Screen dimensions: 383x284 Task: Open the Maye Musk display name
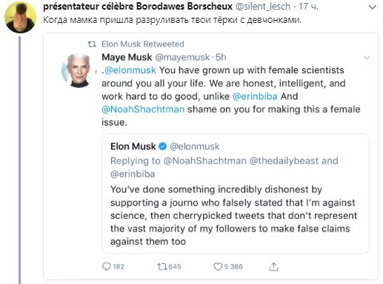click(x=127, y=57)
